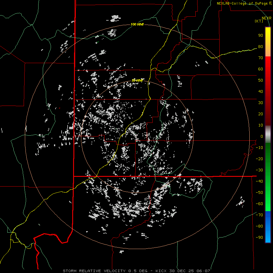Click the -10 value on the velocity scale

tap(259, 148)
